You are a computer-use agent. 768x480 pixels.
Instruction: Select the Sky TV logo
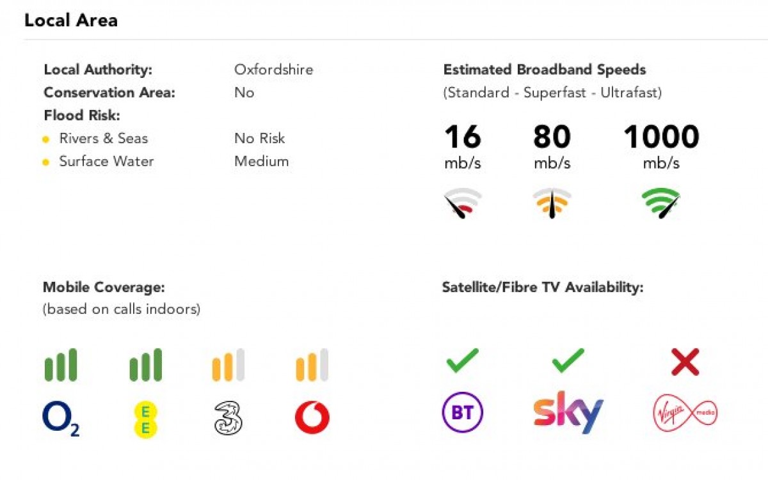[x=568, y=412]
